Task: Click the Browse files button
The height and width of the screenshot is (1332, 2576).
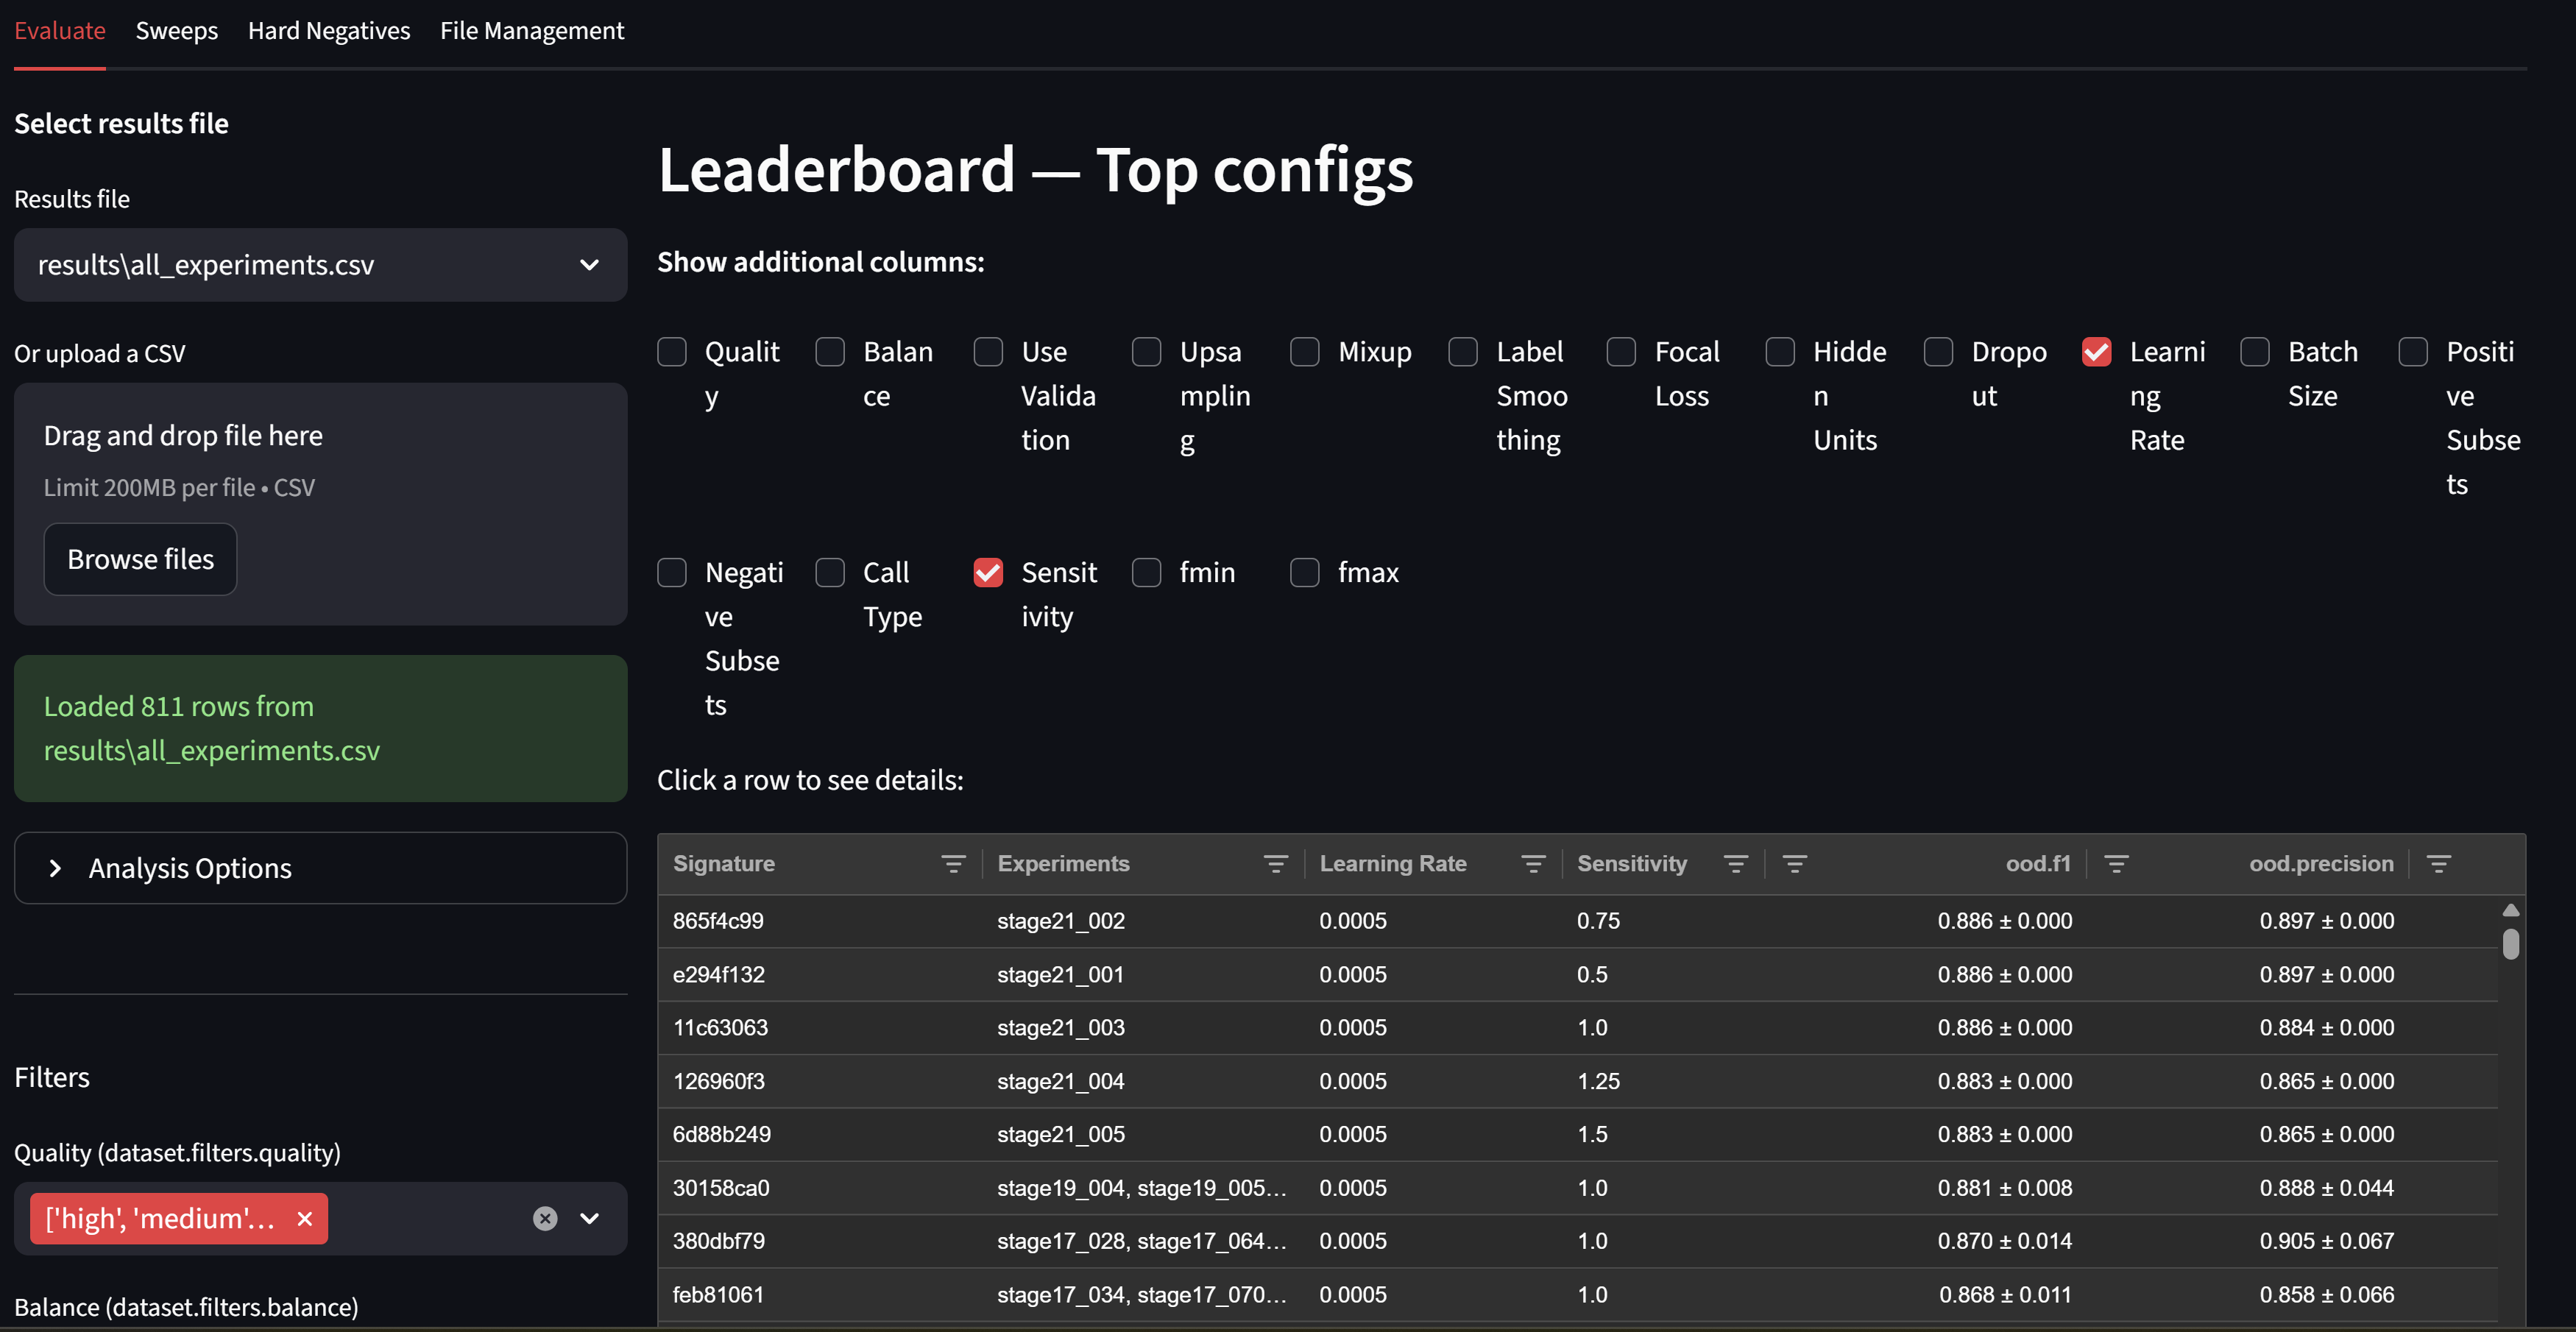Action: pos(140,559)
